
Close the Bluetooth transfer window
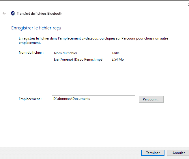[x=188, y=5]
